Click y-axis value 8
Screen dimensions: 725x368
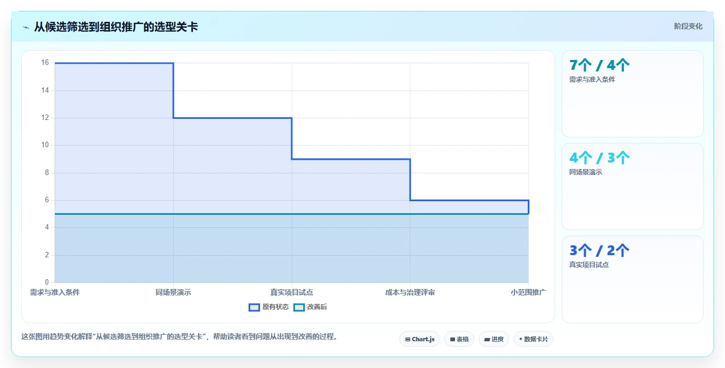(46, 173)
